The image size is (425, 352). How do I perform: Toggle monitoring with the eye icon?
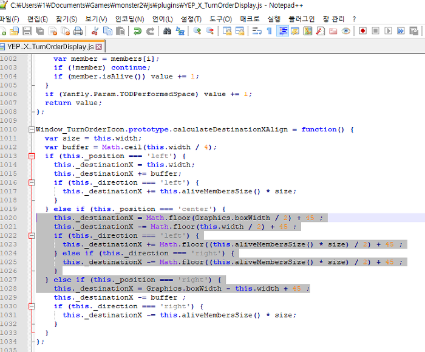click(346, 31)
